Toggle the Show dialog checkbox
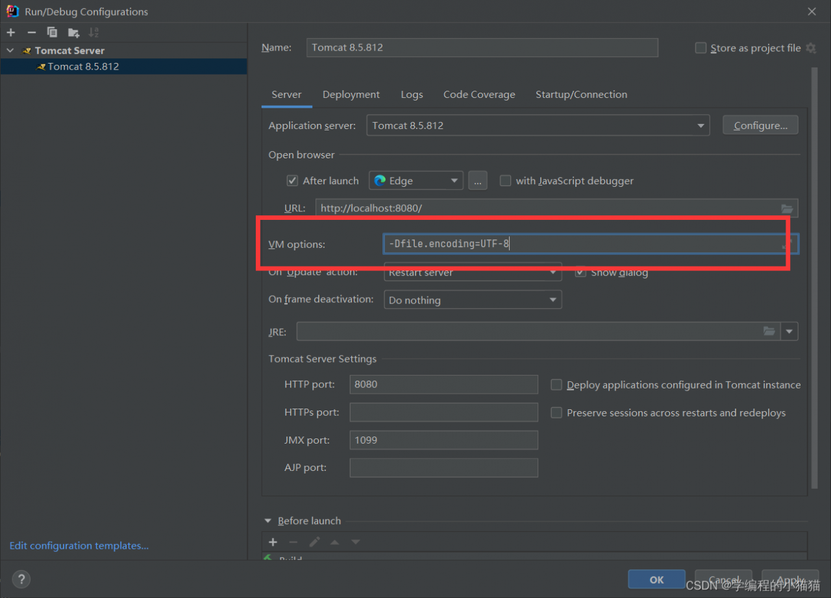The image size is (831, 598). click(x=580, y=272)
